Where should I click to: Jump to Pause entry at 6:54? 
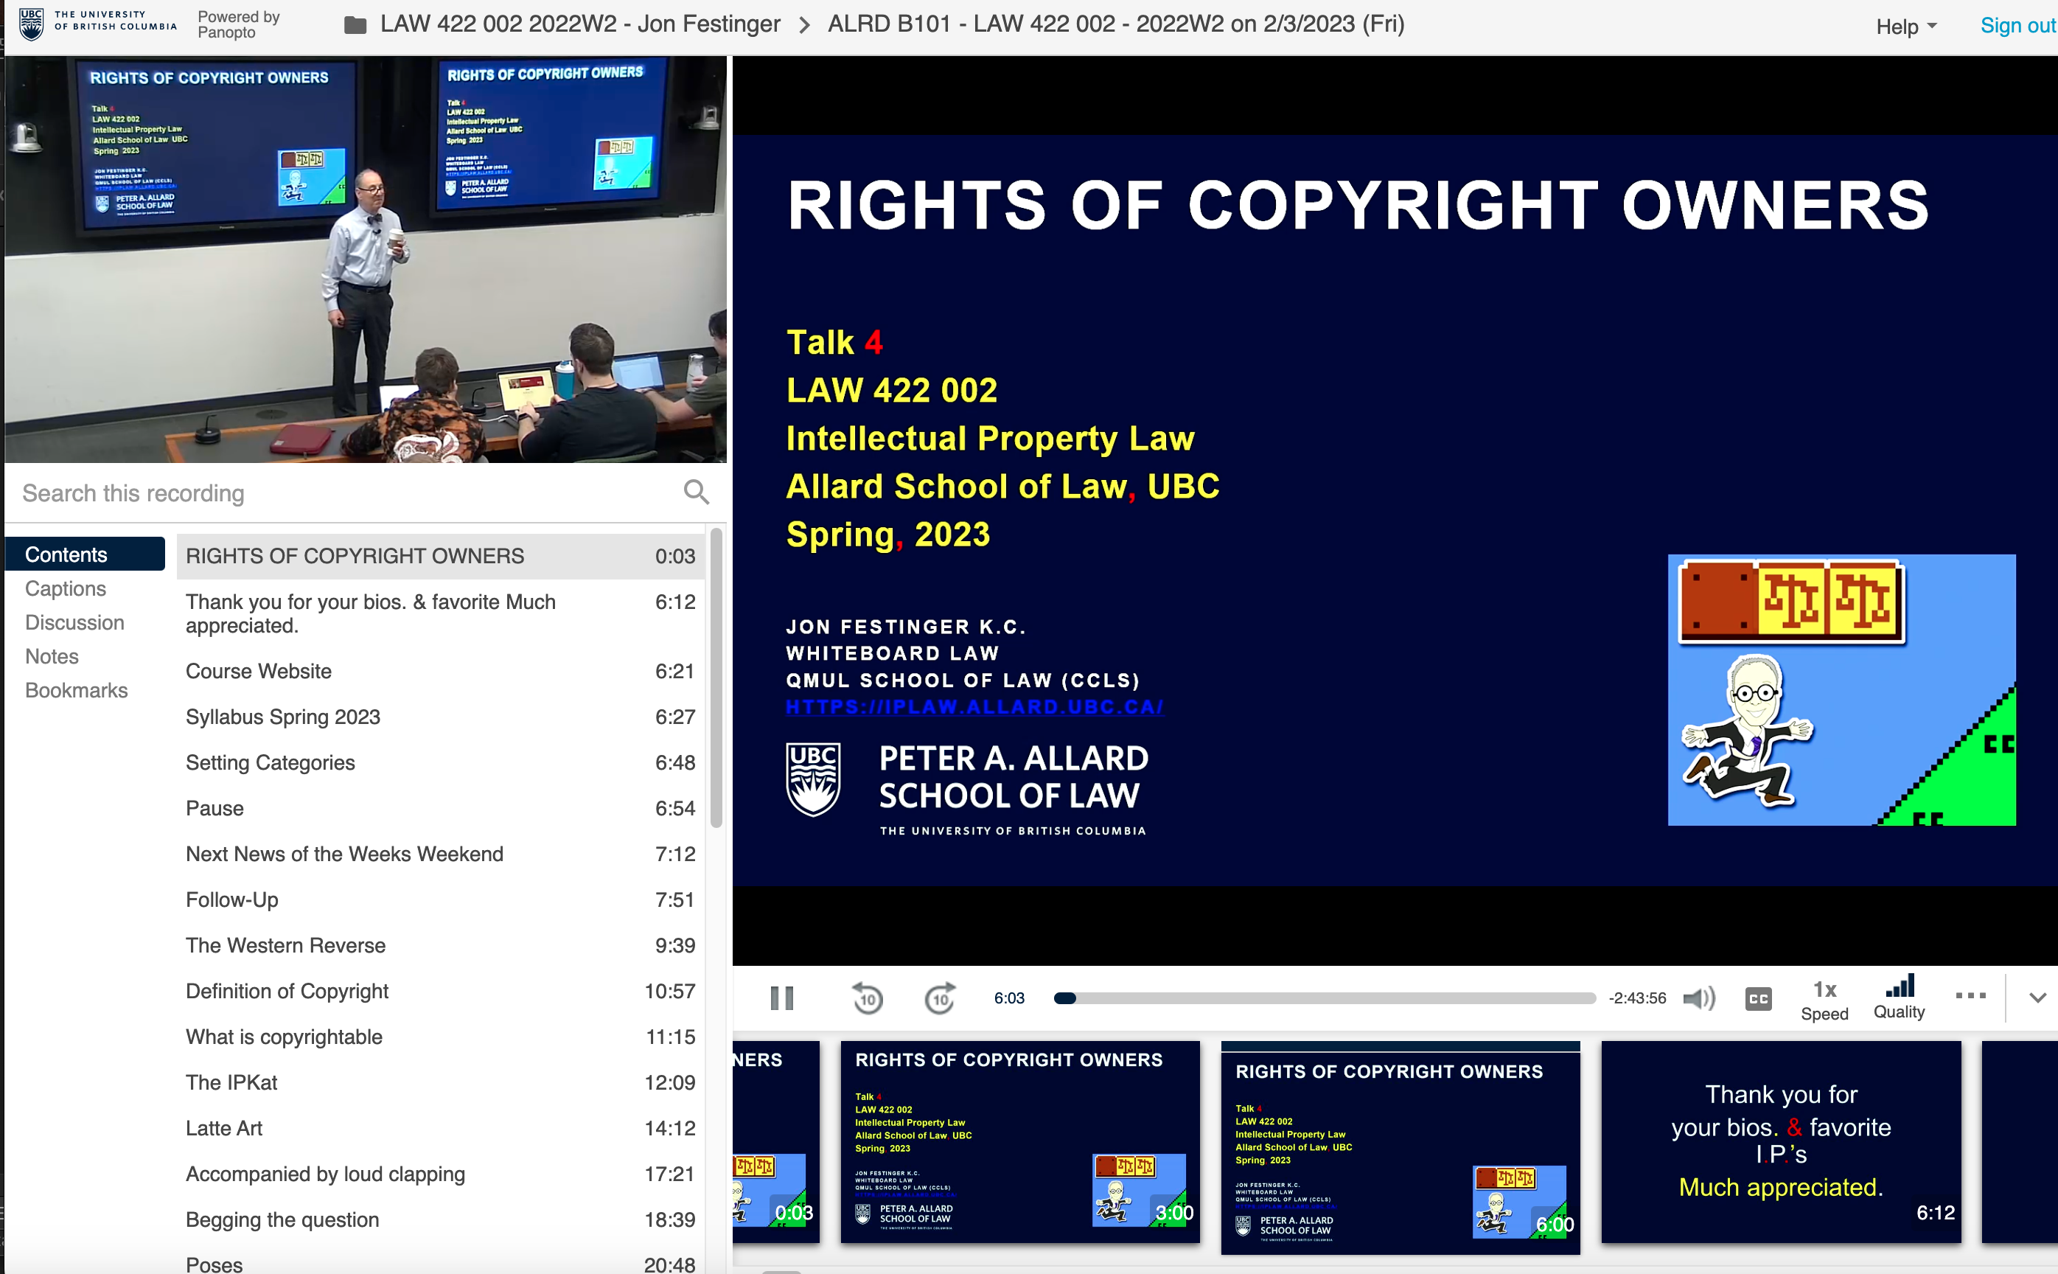(441, 808)
